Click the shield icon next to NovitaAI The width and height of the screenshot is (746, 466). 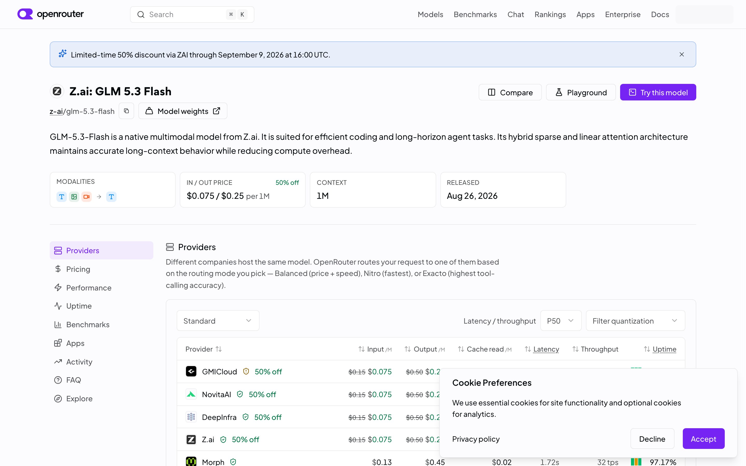(x=240, y=394)
